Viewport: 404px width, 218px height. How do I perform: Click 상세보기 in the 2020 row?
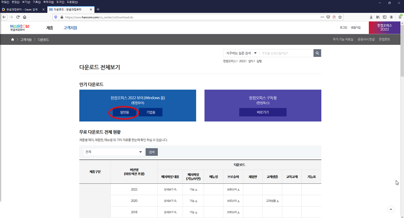tap(170, 201)
